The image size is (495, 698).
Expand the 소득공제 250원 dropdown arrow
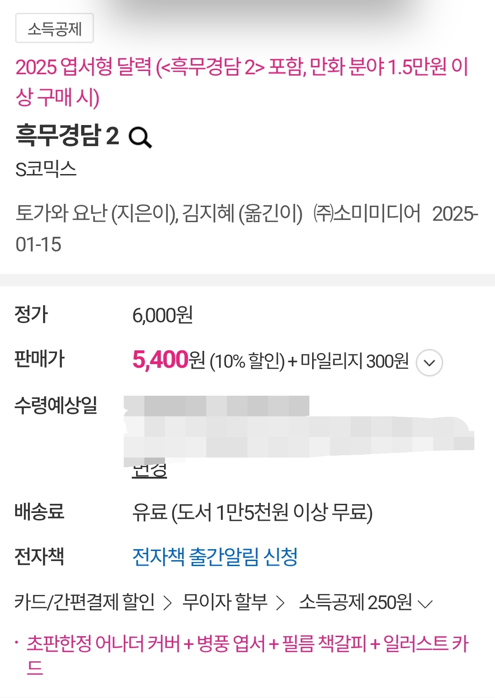tap(425, 604)
